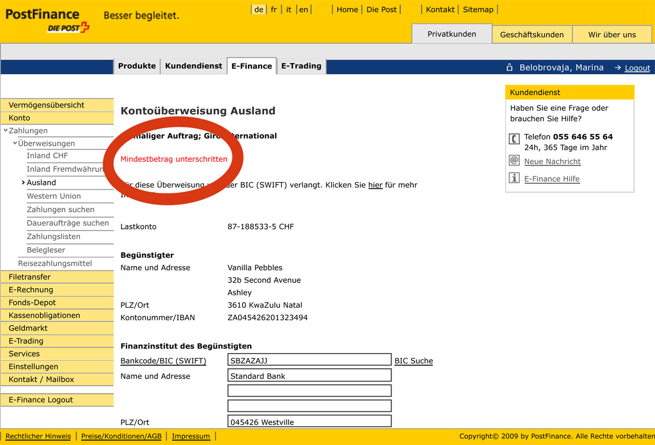Open Rechtlicher Hinweis in the footer
Image resolution: width=655 pixels, height=445 pixels.
pyautogui.click(x=38, y=436)
